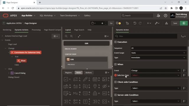Open Shared Components icon in toolbar
The height and width of the screenshot is (106, 189).
(166, 23)
